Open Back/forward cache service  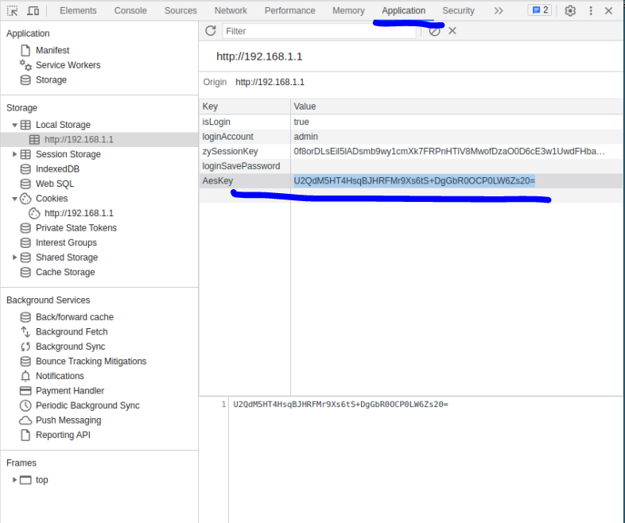75,317
